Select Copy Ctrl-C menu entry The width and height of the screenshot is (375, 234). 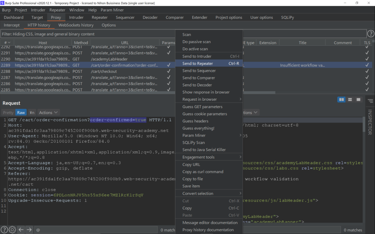coord(209,208)
